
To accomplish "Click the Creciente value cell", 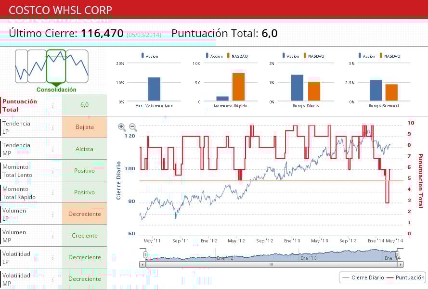I will point(84,236).
